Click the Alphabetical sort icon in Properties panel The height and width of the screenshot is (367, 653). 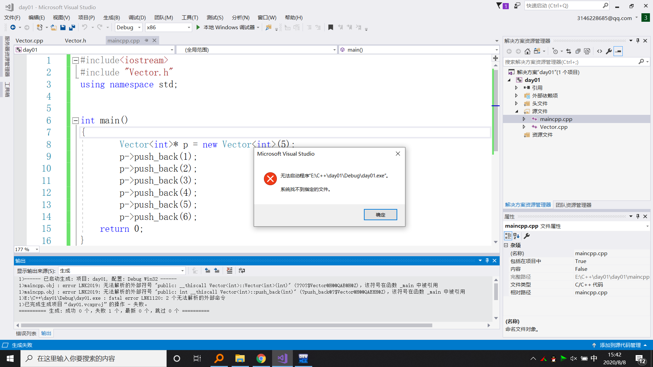click(x=517, y=236)
